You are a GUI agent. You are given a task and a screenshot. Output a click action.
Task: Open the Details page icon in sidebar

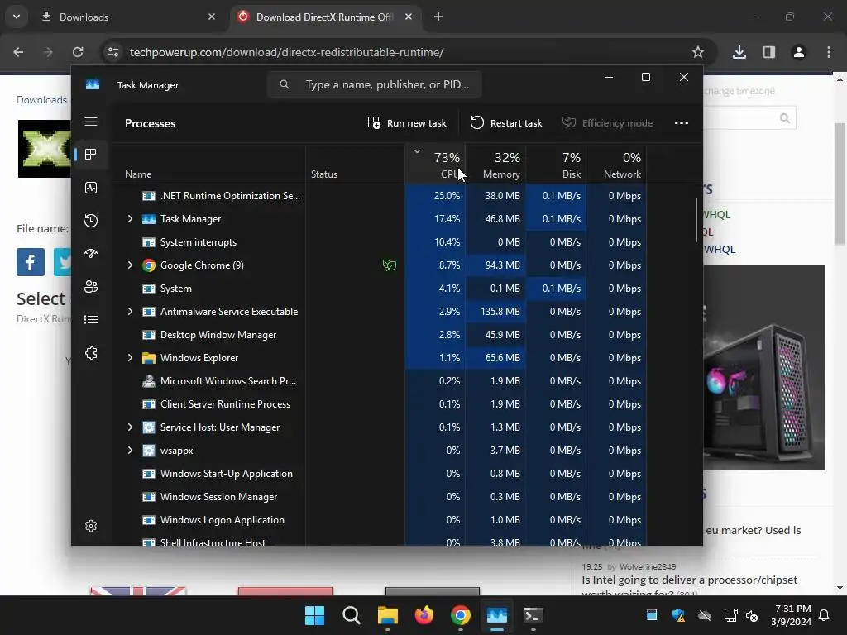(91, 320)
